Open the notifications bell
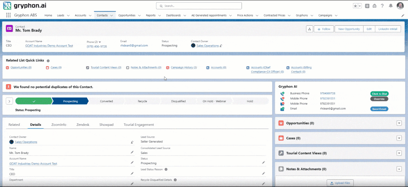This screenshot has height=187, width=408. pyautogui.click(x=390, y=6)
